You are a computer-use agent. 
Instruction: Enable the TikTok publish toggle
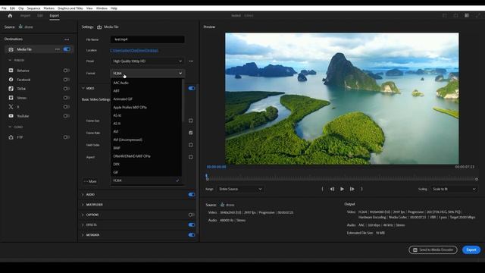pos(66,89)
